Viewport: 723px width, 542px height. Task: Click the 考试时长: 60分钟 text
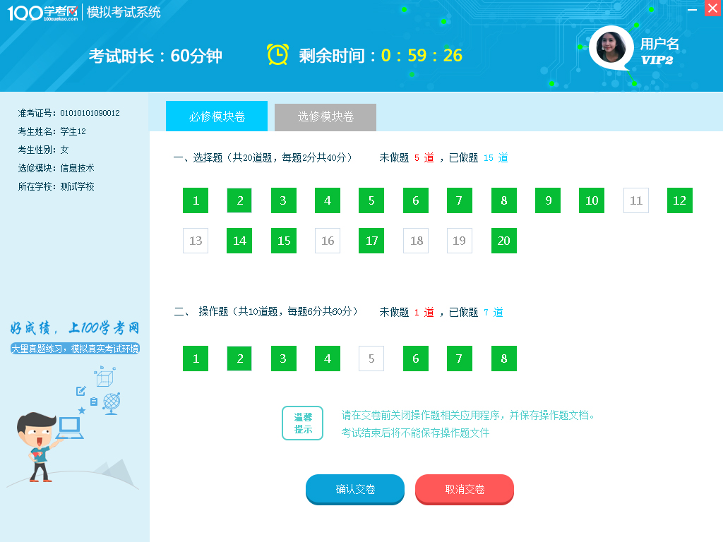click(155, 56)
